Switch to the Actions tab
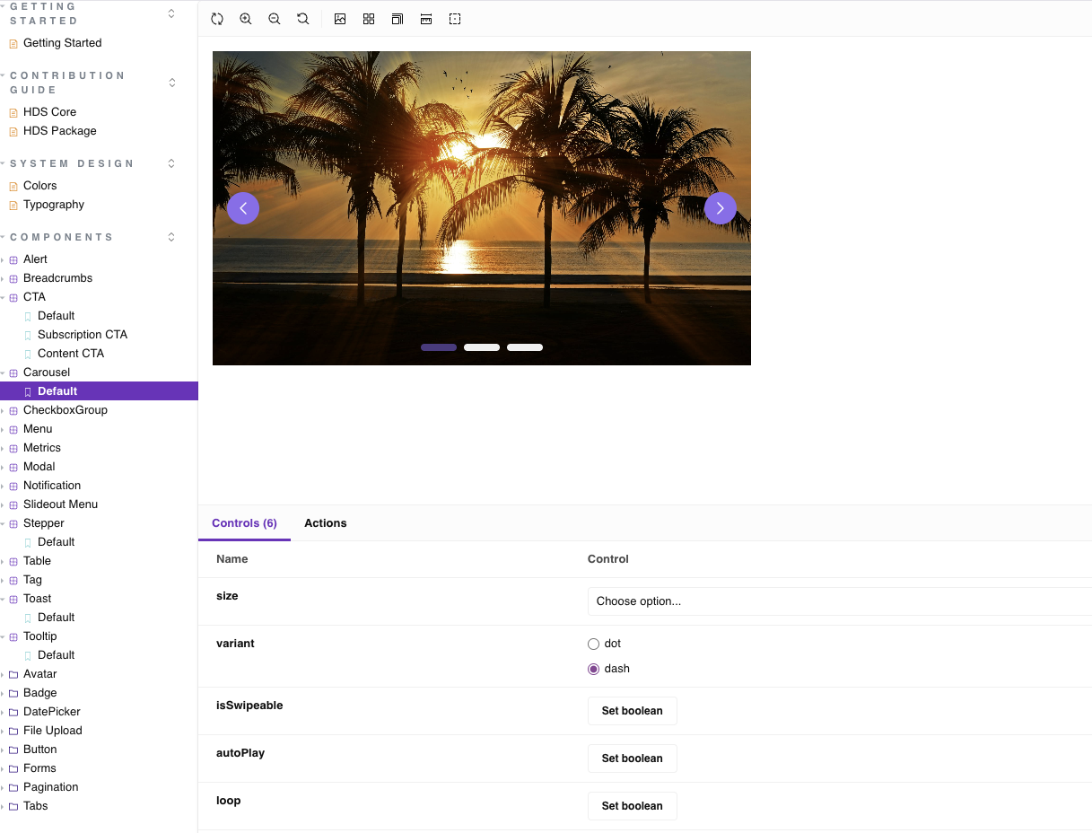Viewport: 1092px width, 833px height. pos(325,523)
